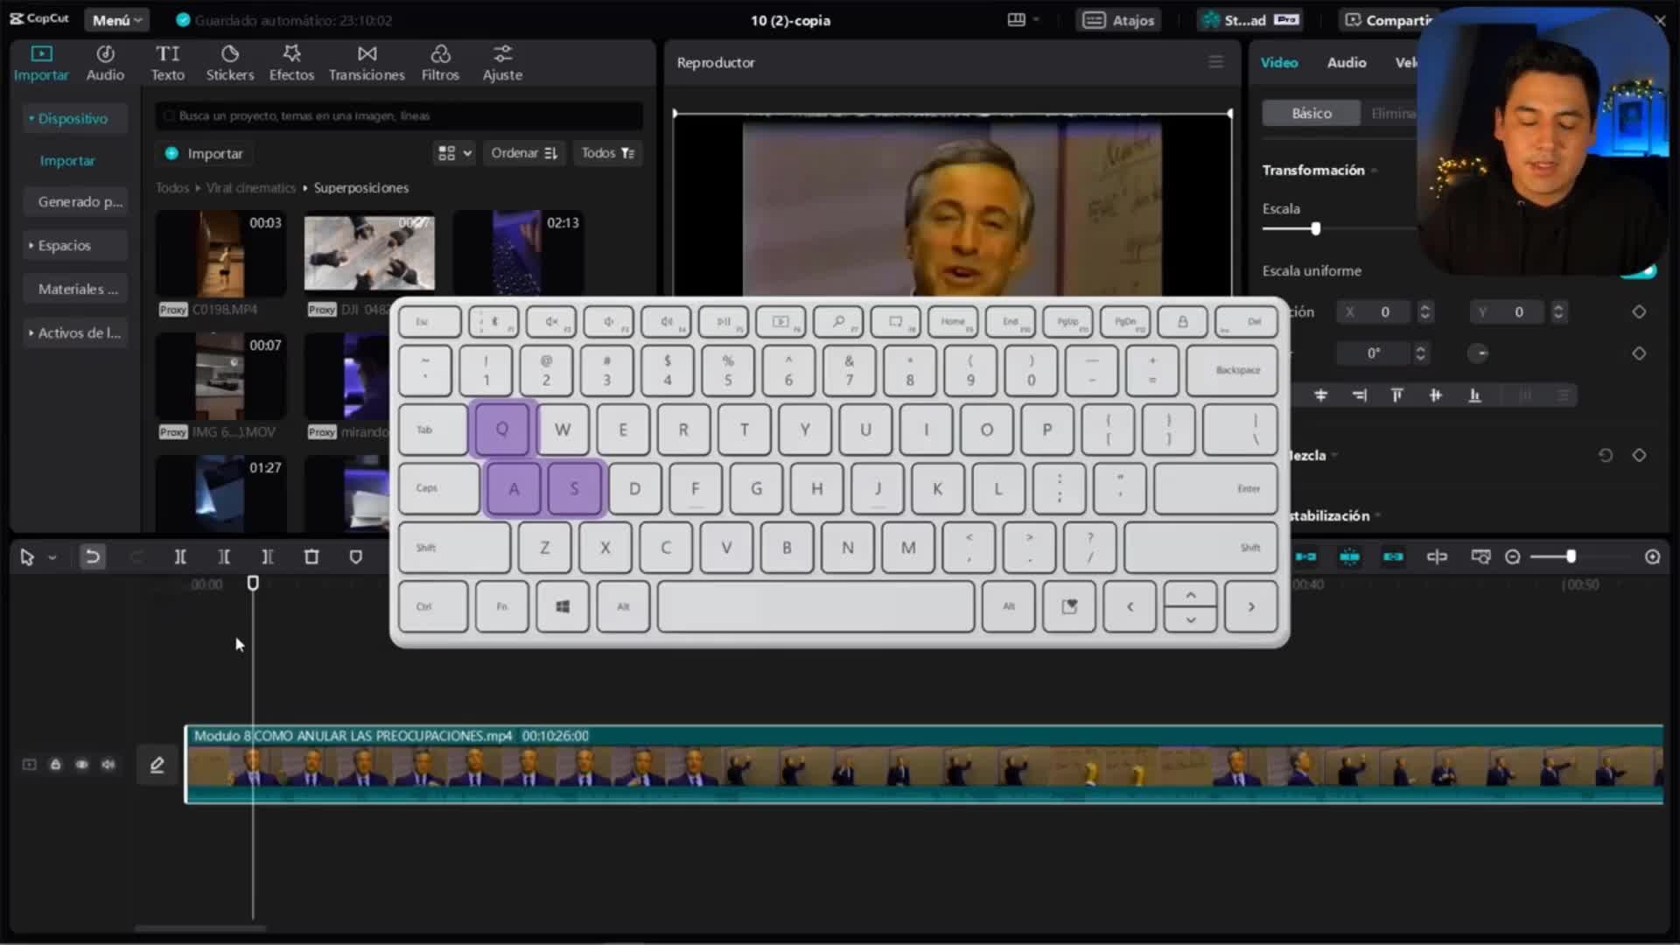Zoom in the timeline with the plus icon
Viewport: 1680px width, 945px height.
coord(1653,557)
